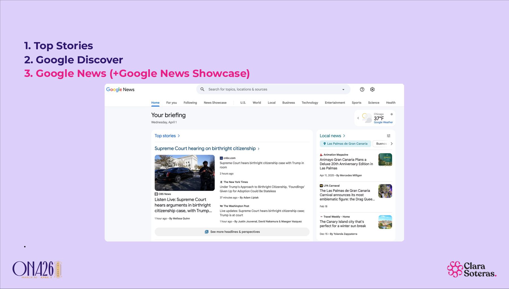
Task: Open the settings gear icon
Action: point(372,89)
